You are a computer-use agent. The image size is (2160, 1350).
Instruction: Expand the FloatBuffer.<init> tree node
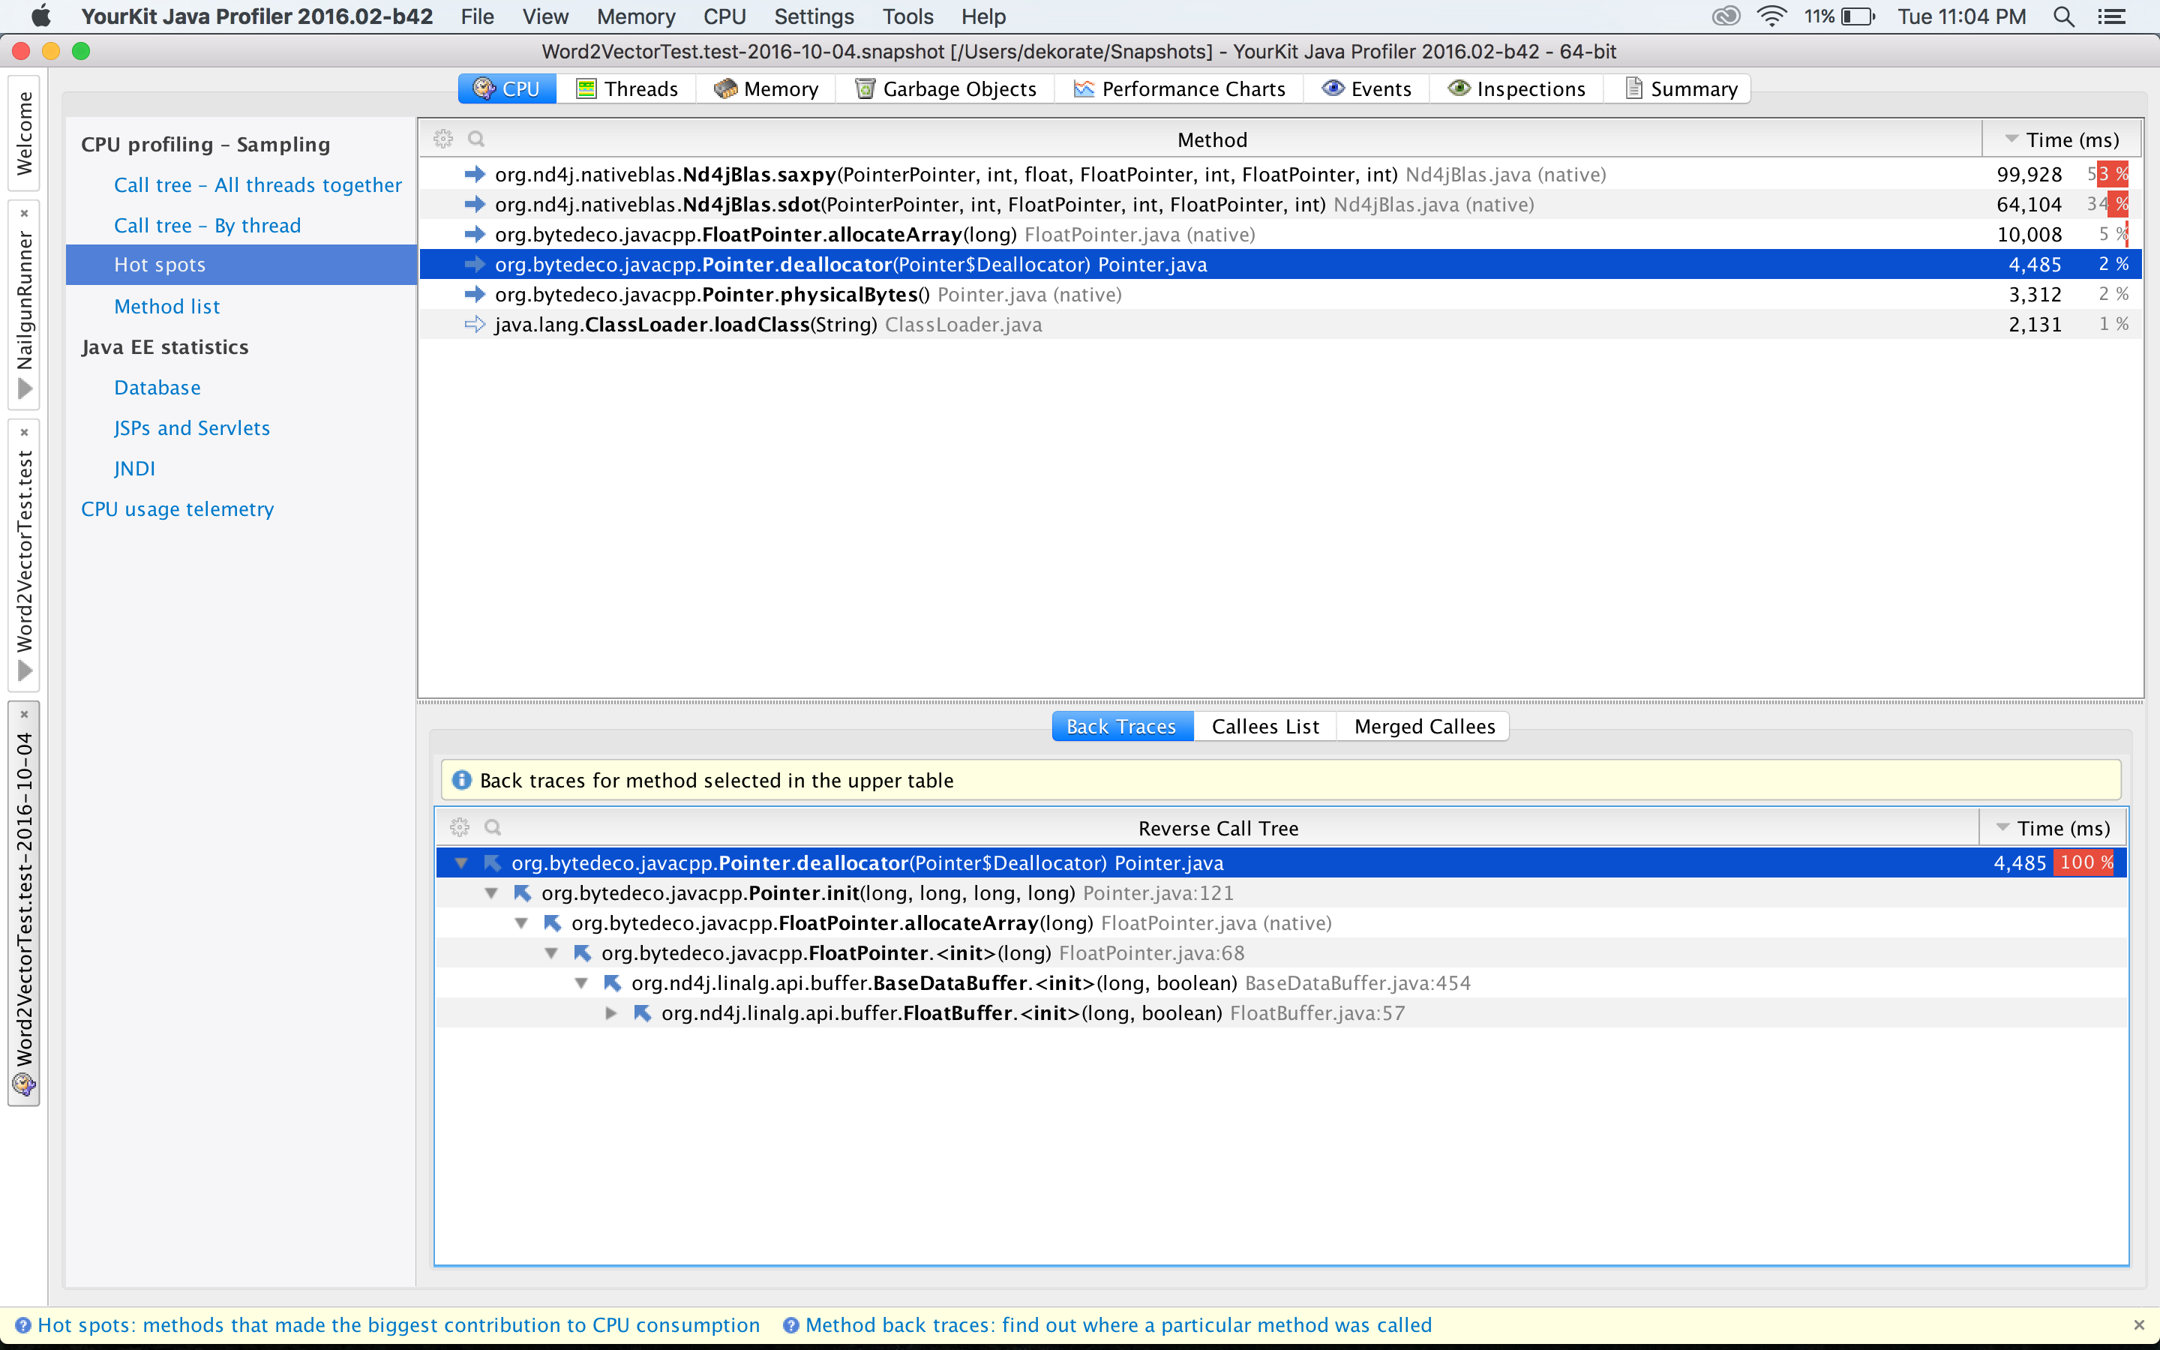611,1012
